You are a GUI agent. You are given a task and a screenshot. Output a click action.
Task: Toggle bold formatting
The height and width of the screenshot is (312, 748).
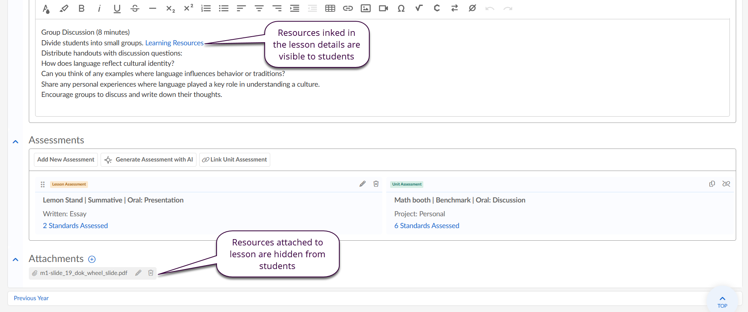point(81,8)
